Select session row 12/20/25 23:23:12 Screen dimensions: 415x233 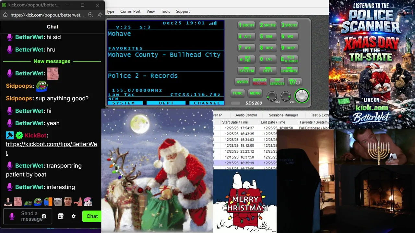point(245,151)
